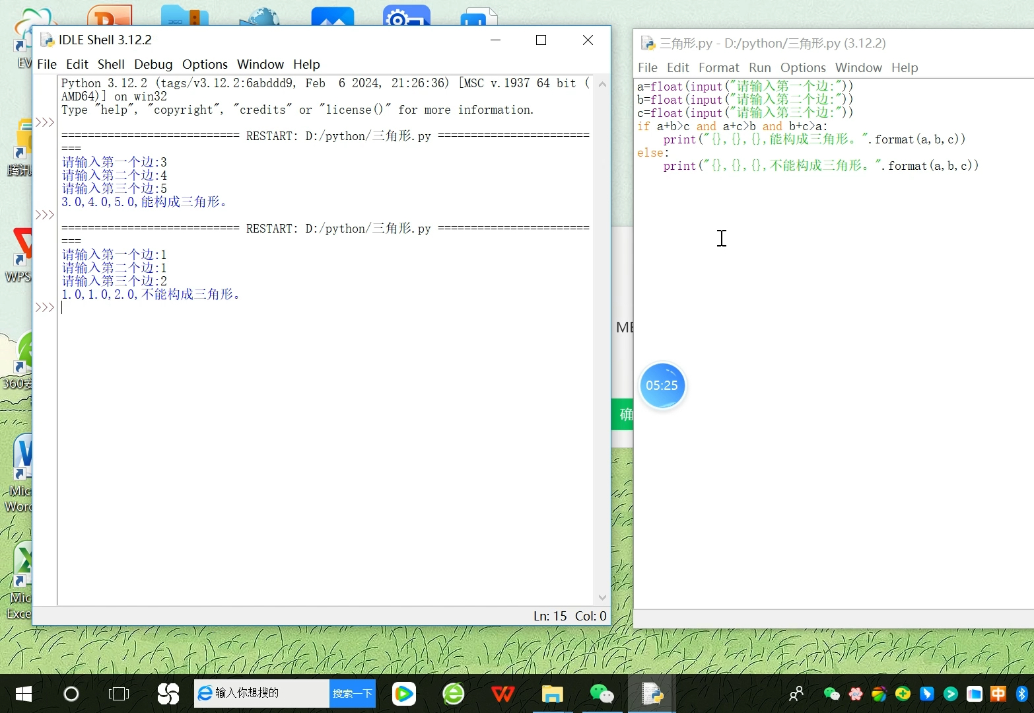1034x713 pixels.
Task: Launch WPS Office from the taskbar
Action: tap(503, 694)
